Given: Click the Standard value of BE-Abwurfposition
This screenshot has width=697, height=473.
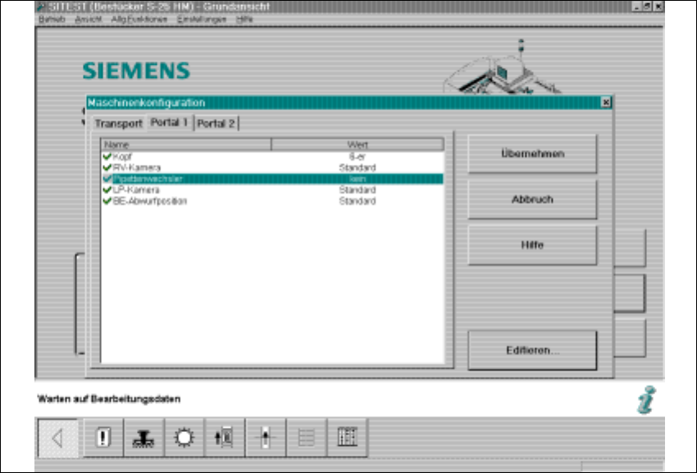Looking at the screenshot, I should 358,201.
